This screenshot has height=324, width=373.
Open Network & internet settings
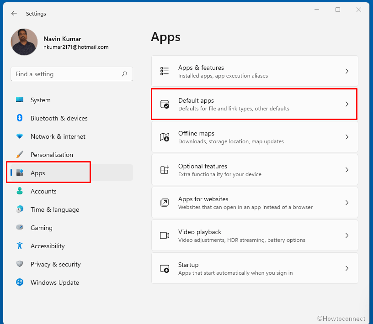72,136
